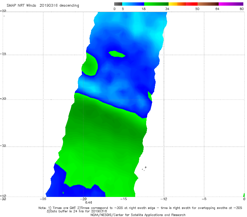Click the NOAA/NESDIS credit line

(x=138, y=215)
